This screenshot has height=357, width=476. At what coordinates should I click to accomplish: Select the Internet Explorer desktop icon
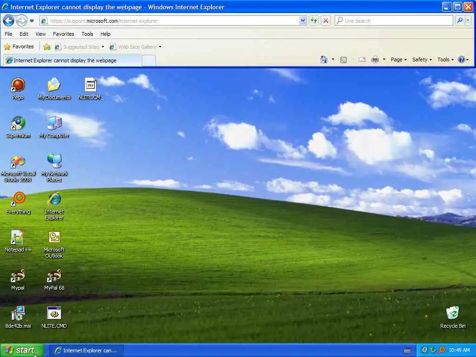tap(54, 206)
